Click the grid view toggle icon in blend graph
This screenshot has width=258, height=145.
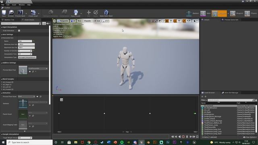click(x=61, y=99)
